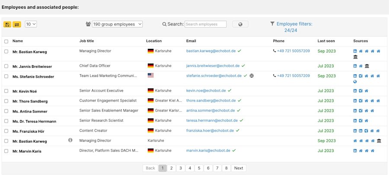
Task: Click the email marvin.karis@echobot.de
Action: pyautogui.click(x=208, y=150)
